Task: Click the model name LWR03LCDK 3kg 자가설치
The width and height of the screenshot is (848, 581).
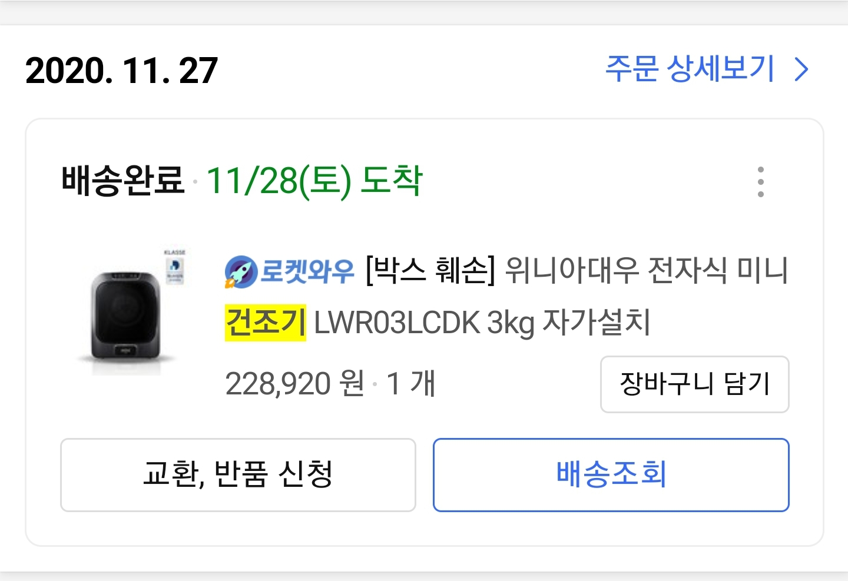Action: pyautogui.click(x=482, y=323)
